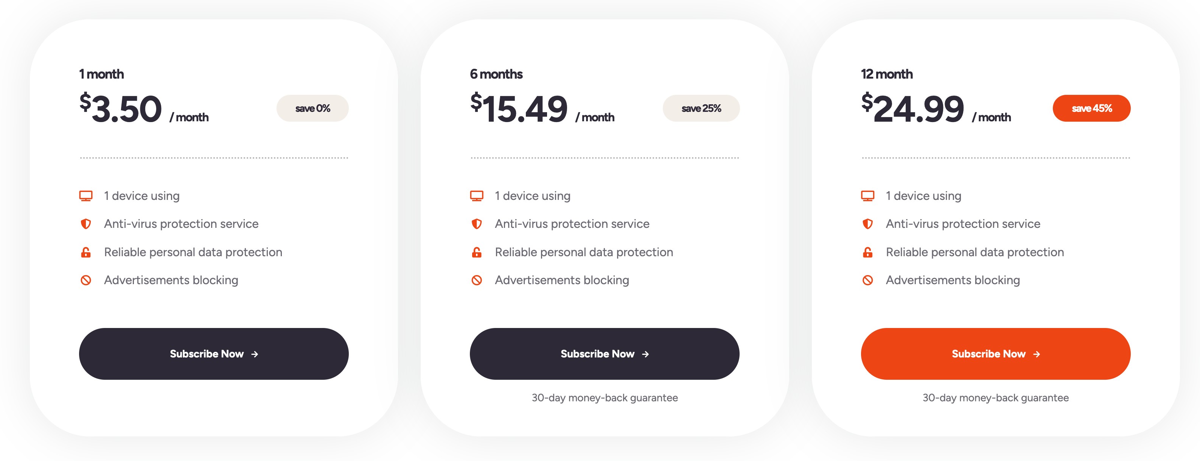Screen dimensions: 1200x461
Task: Click the shield icon in the 1 month plan
Action: pyautogui.click(x=86, y=224)
